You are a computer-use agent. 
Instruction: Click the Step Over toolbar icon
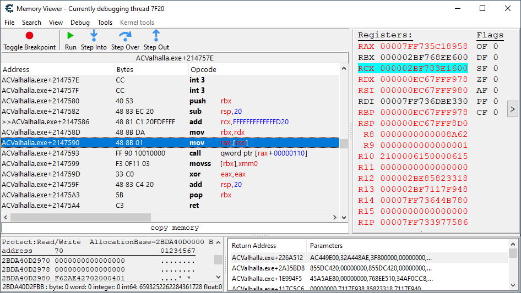(125, 36)
